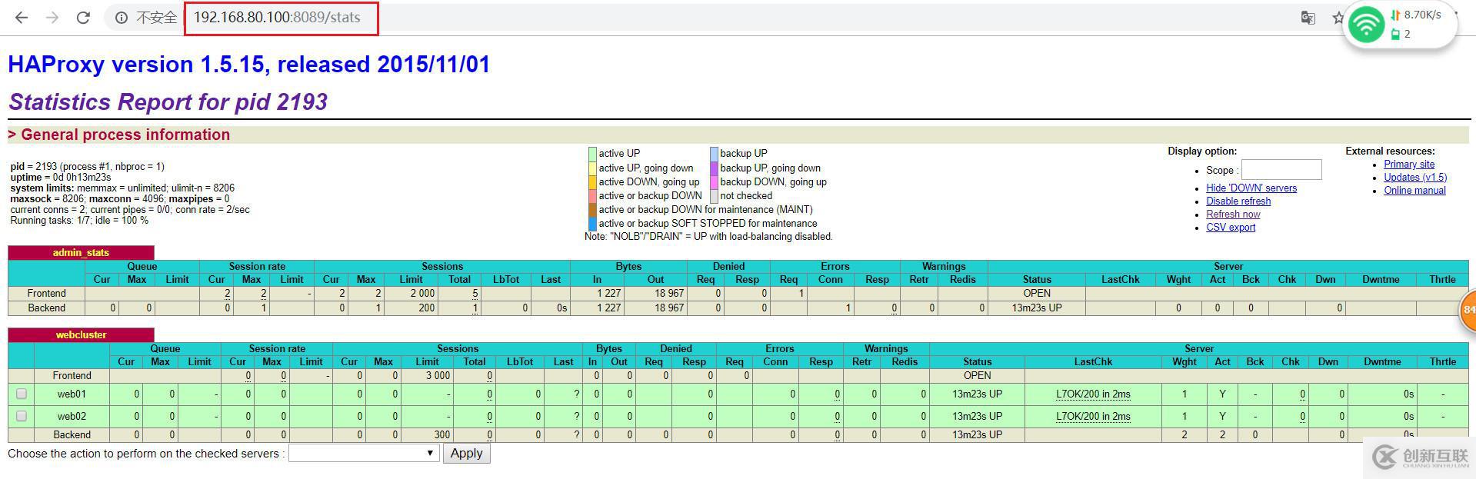Click the Refresh now link
The image size is (1476, 479).
[x=1233, y=215]
